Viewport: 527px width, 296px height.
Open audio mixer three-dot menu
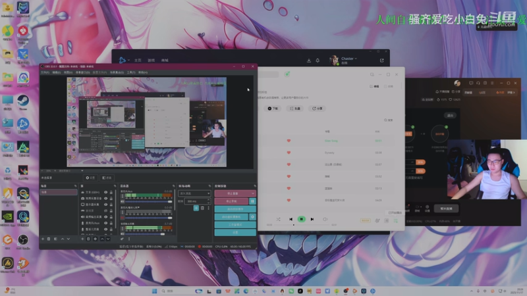128,239
